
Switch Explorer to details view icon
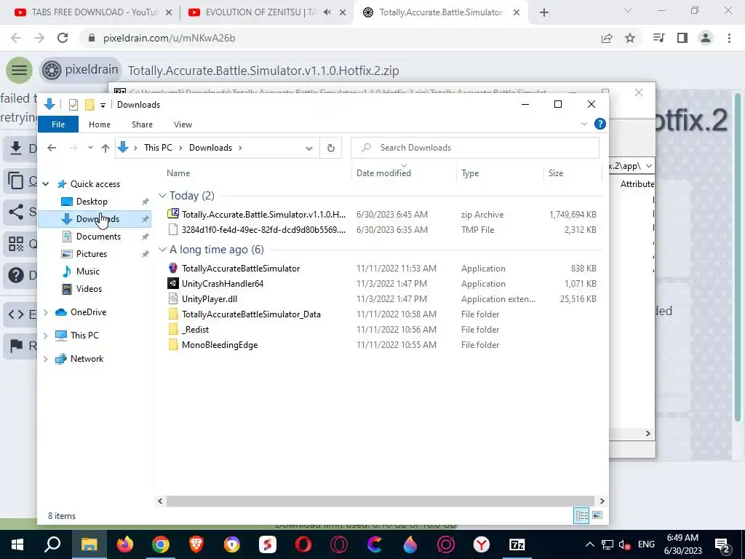click(581, 516)
